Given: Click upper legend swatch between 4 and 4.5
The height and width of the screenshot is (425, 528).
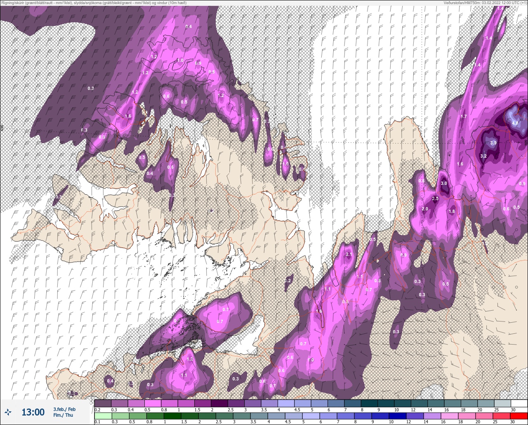Looking at the screenshot, I should click(x=286, y=403).
